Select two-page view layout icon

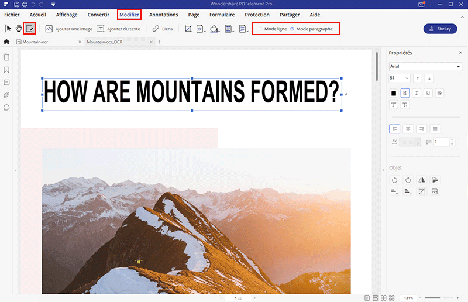pos(384,298)
